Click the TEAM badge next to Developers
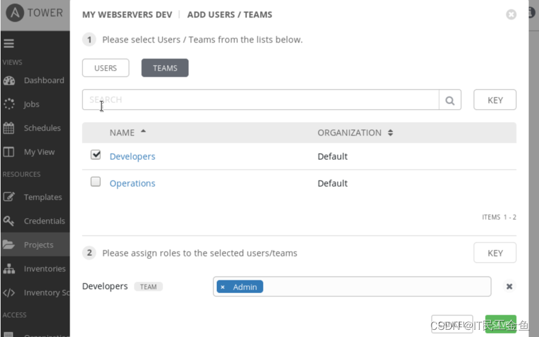The height and width of the screenshot is (337, 539). [x=148, y=287]
